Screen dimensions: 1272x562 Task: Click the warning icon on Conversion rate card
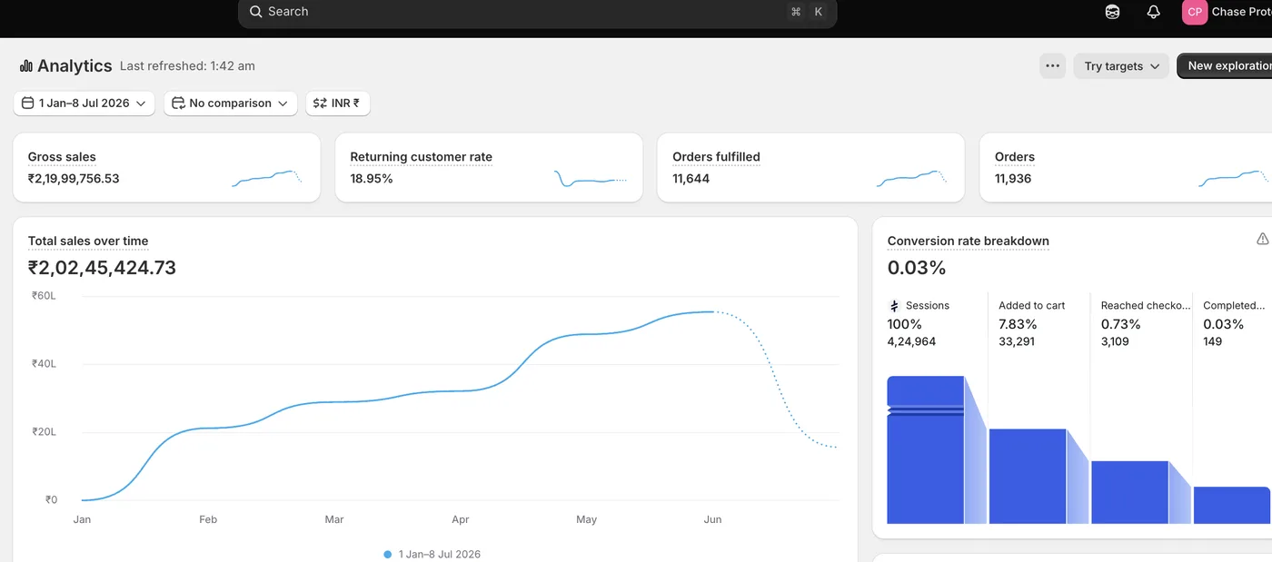coord(1262,239)
